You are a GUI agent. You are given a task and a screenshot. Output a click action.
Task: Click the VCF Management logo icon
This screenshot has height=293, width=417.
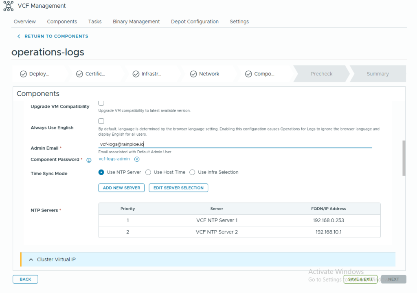(8, 6)
